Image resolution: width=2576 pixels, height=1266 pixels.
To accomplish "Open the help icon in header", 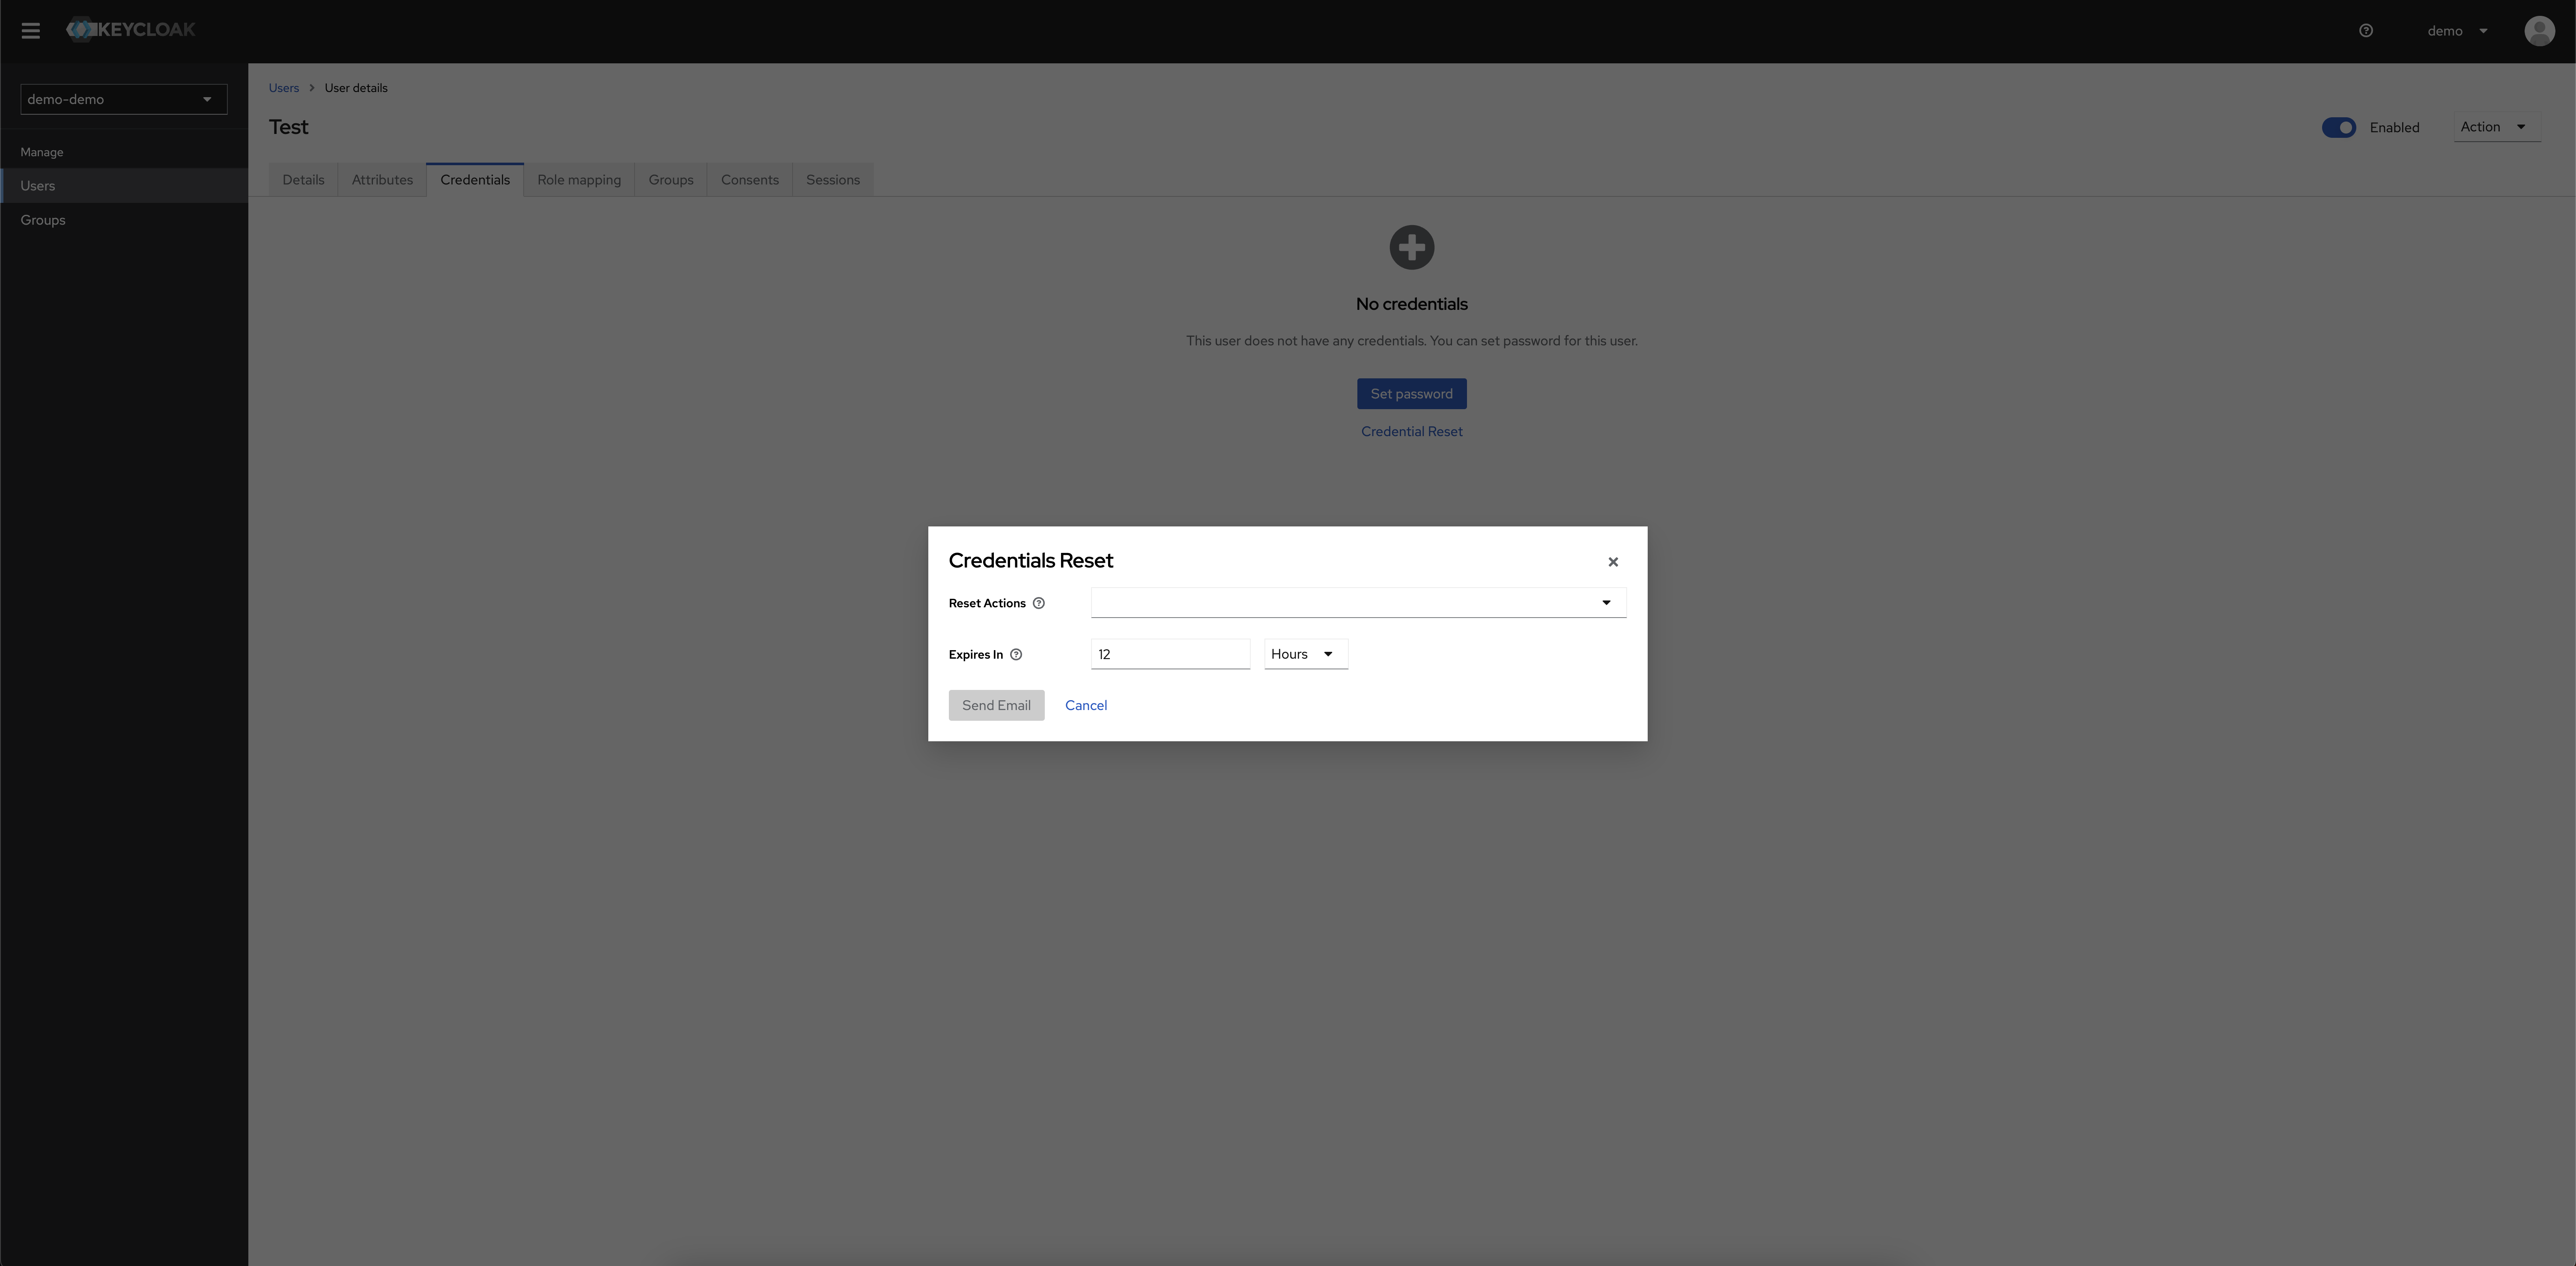I will point(2366,31).
